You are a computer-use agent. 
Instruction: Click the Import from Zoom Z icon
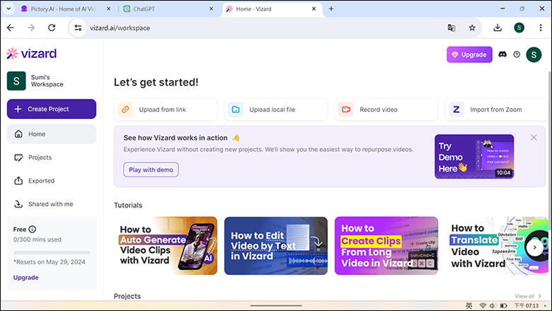click(x=456, y=110)
